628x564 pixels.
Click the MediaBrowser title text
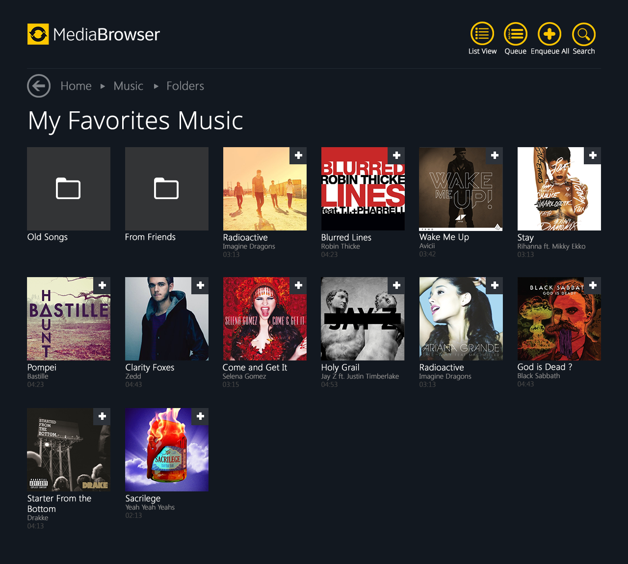106,34
